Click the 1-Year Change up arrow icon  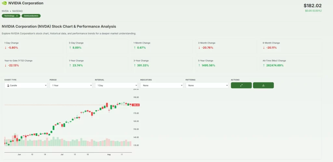pos(70,65)
